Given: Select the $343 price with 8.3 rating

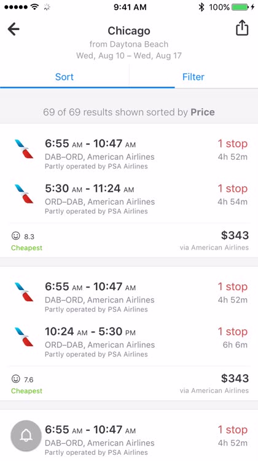Looking at the screenshot, I should [235, 235].
